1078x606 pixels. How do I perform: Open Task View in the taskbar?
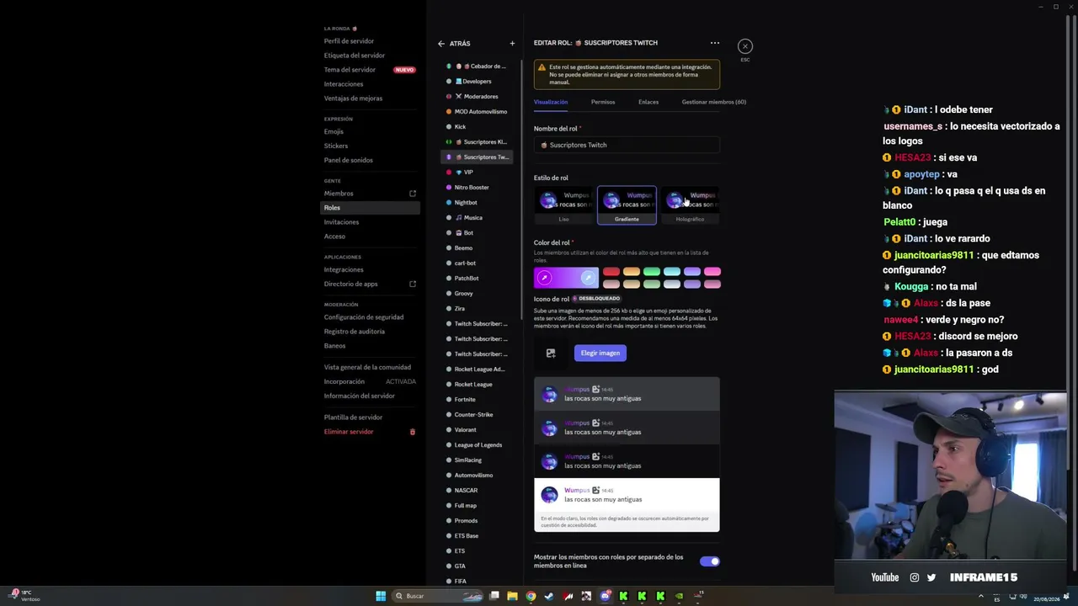pos(494,596)
